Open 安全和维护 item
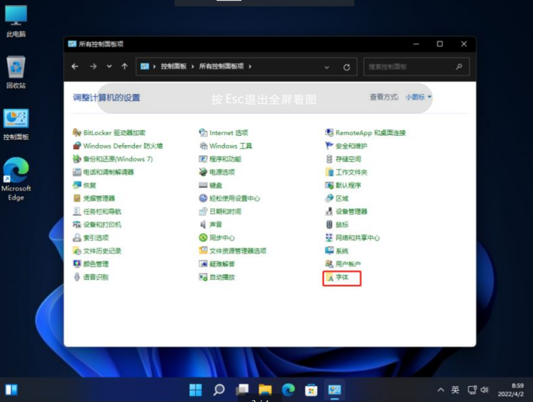Screen dimensions: 533x402 (x=346, y=146)
